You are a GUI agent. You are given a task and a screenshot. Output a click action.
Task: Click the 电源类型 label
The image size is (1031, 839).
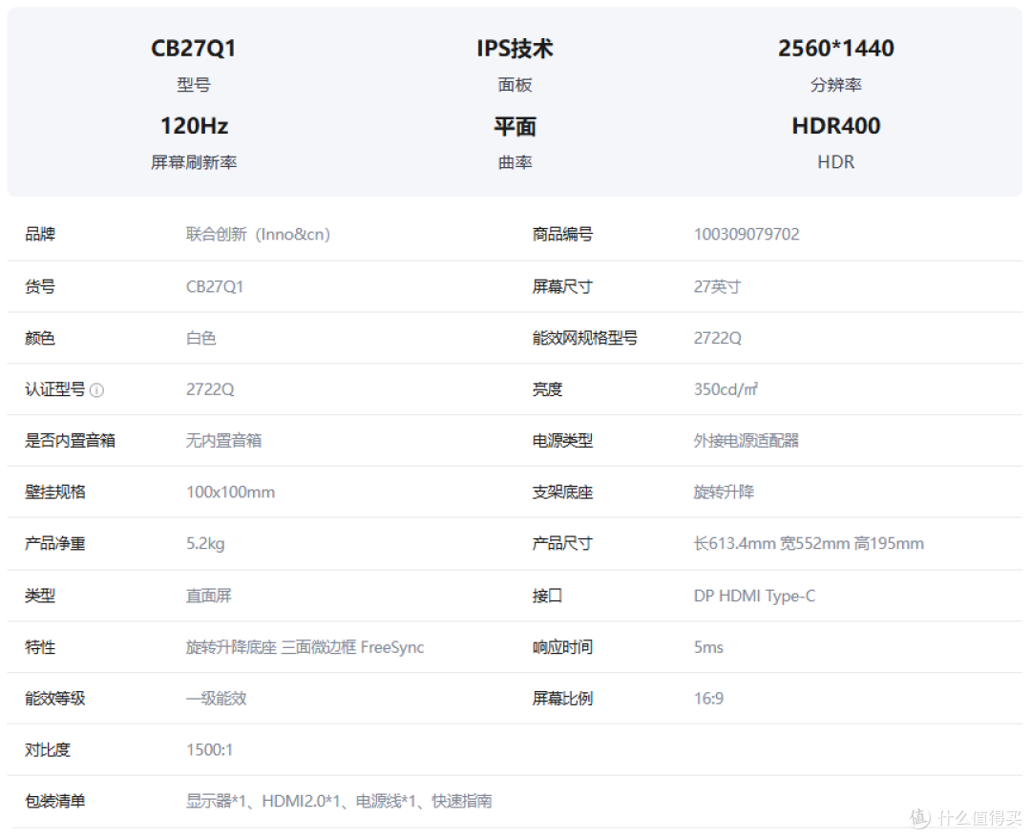coord(562,441)
